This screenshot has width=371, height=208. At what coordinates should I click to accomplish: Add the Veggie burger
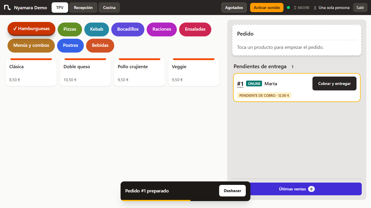click(x=194, y=72)
